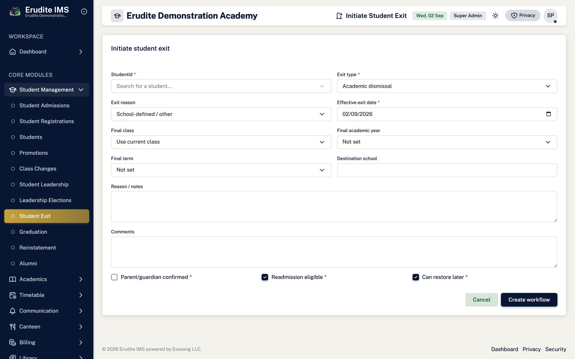Click the Billing coins icon
Viewport: 575px width, 359px height.
pos(13,342)
